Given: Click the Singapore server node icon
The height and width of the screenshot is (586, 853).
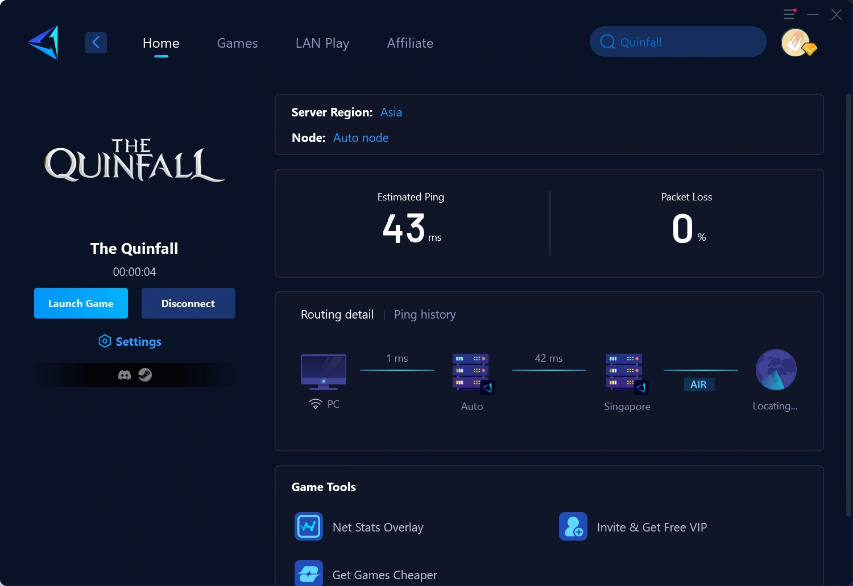Looking at the screenshot, I should [627, 374].
